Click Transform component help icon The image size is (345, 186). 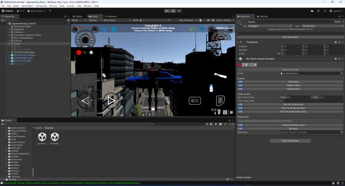336,42
